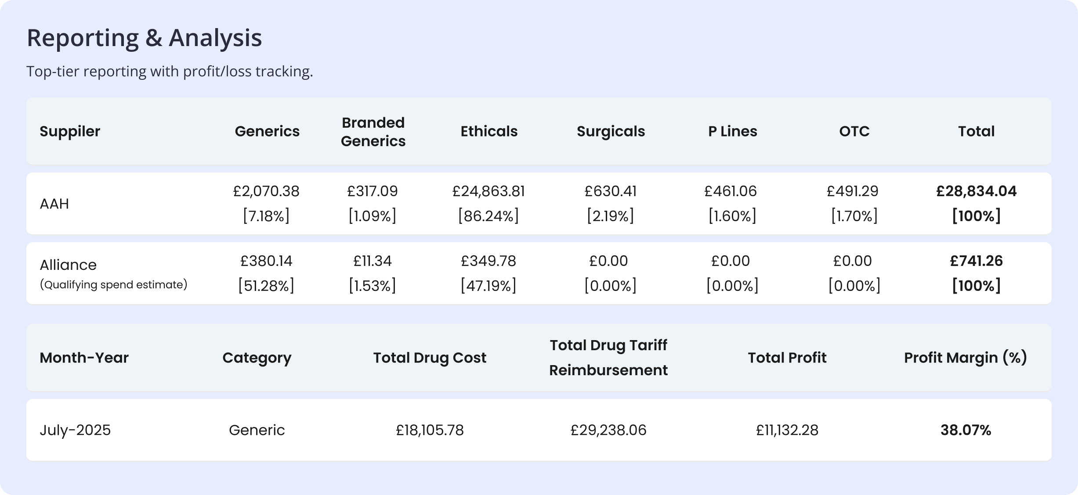Click the 38.07% profit margin value

(x=966, y=430)
